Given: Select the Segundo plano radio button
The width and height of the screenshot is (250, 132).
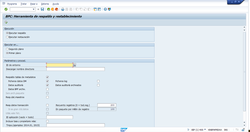Looking at the screenshot, I should tap(7, 49).
